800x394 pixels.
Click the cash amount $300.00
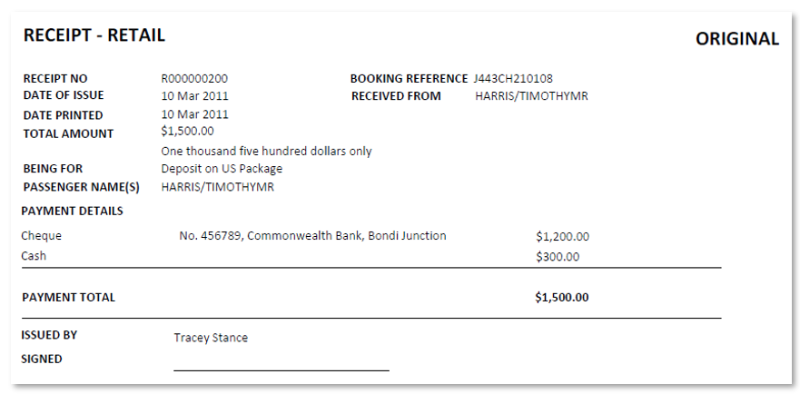pos(558,256)
